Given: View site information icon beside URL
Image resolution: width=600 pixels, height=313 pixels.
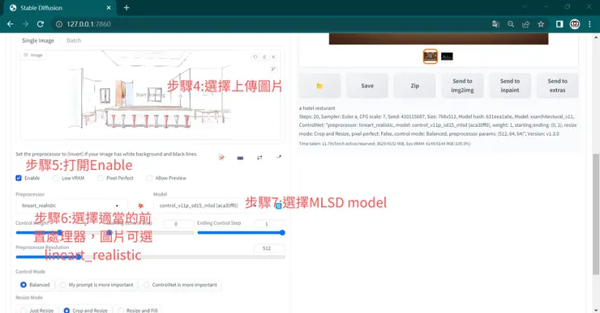Looking at the screenshot, I should 59,24.
